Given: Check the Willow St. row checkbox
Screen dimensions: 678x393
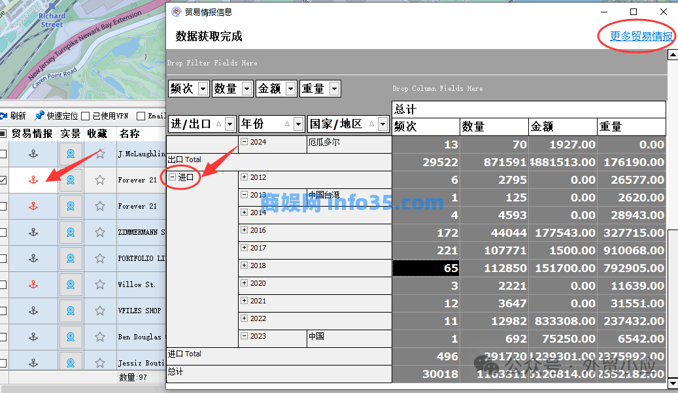Looking at the screenshot, I should 3,284.
